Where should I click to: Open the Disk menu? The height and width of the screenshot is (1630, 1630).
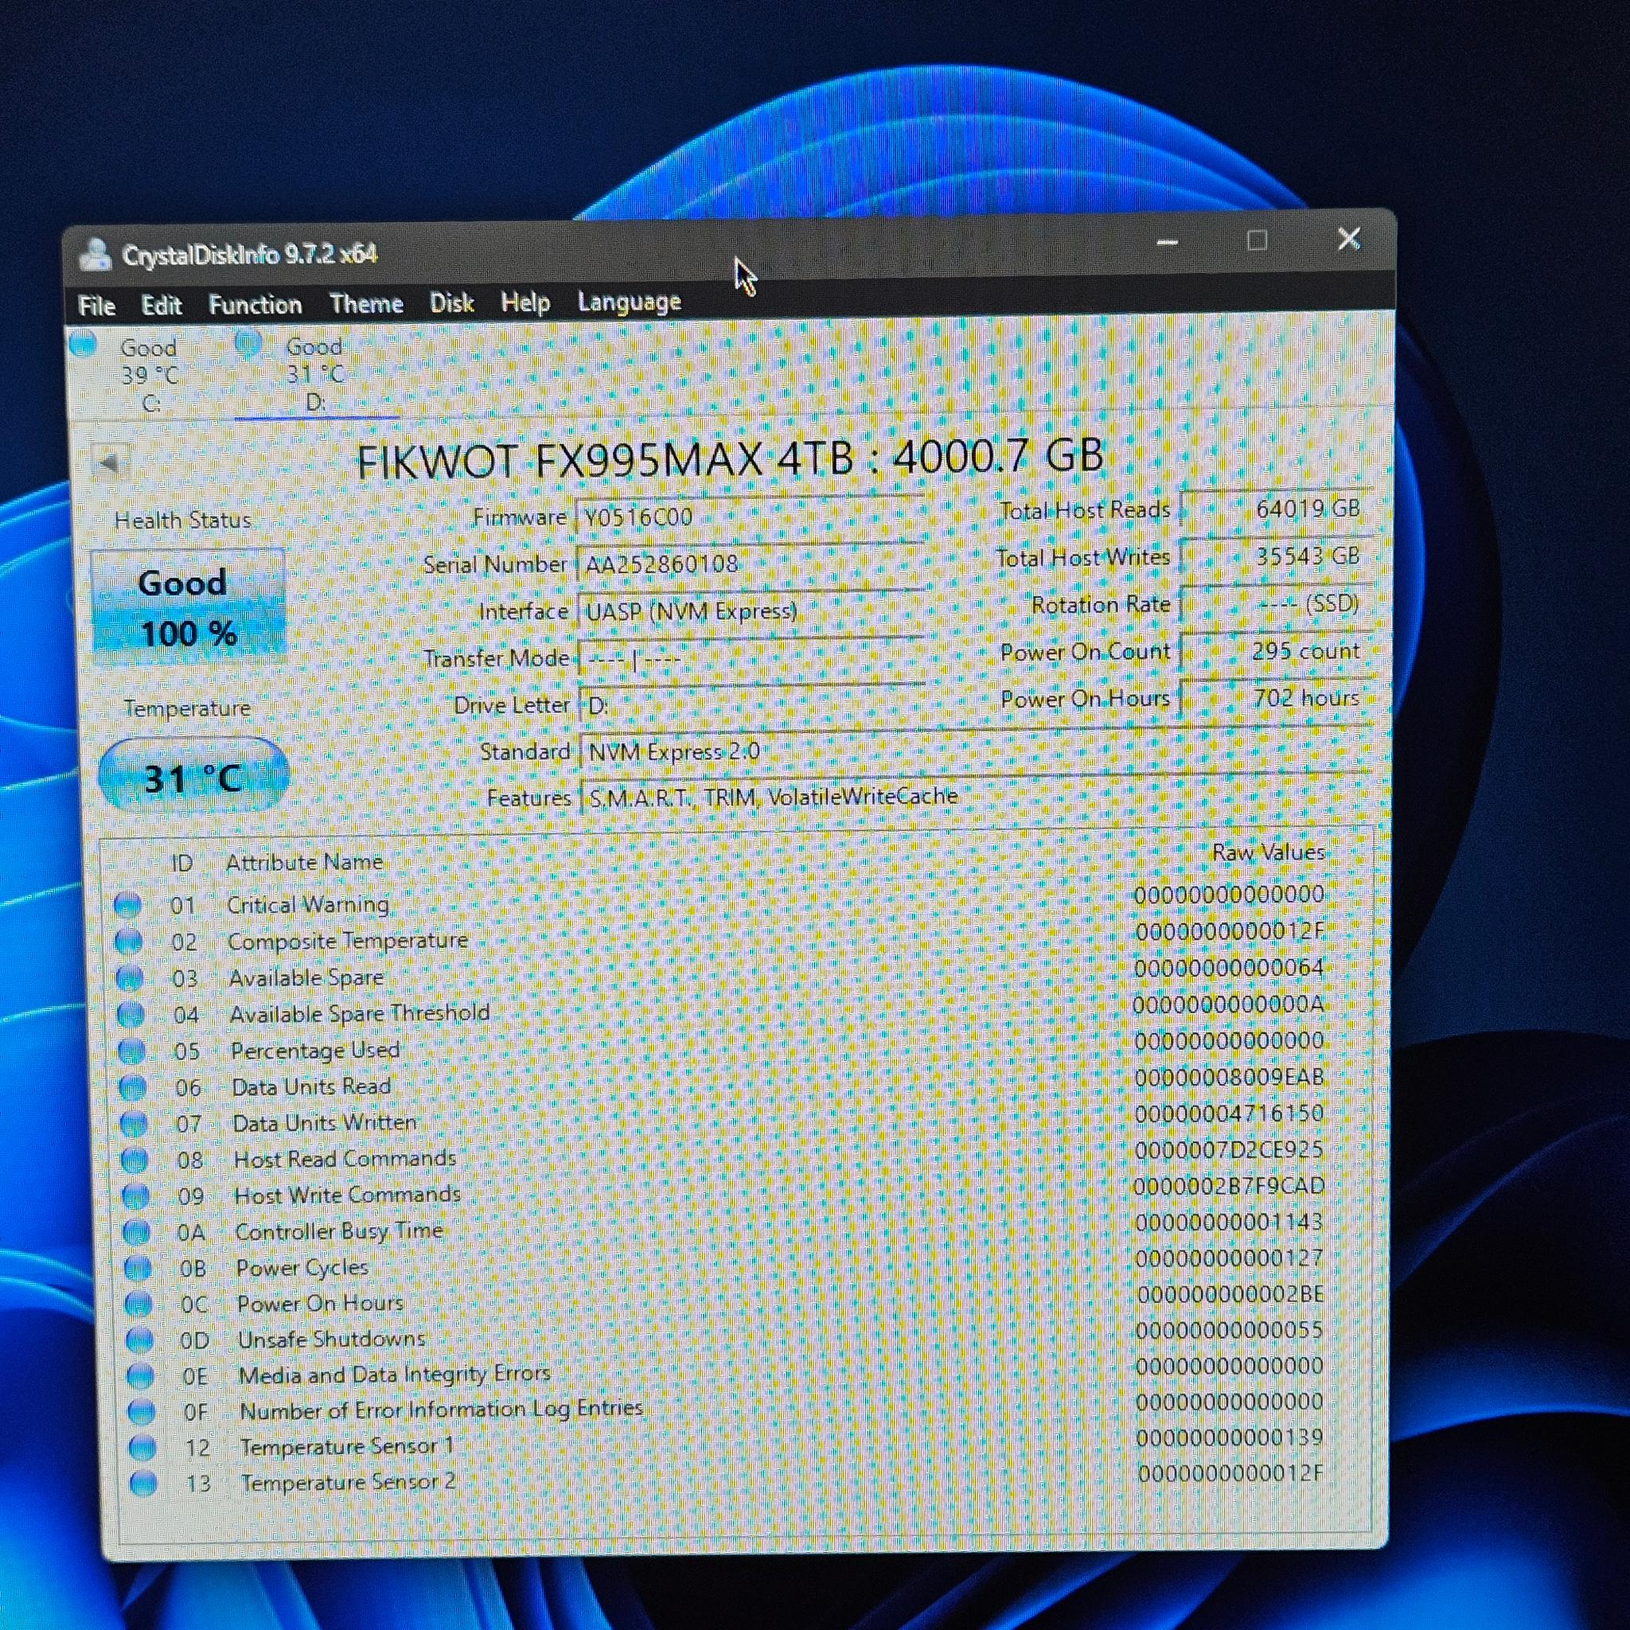coord(451,303)
